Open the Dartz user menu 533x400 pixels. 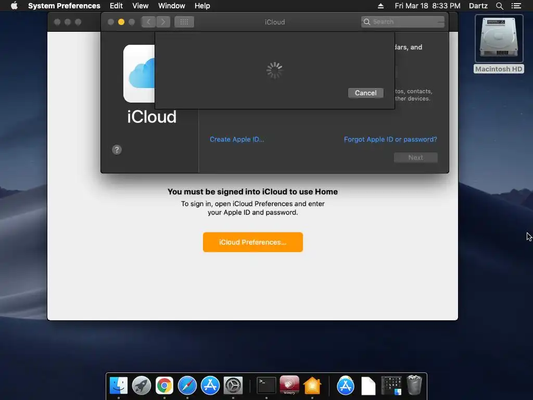[x=478, y=6]
